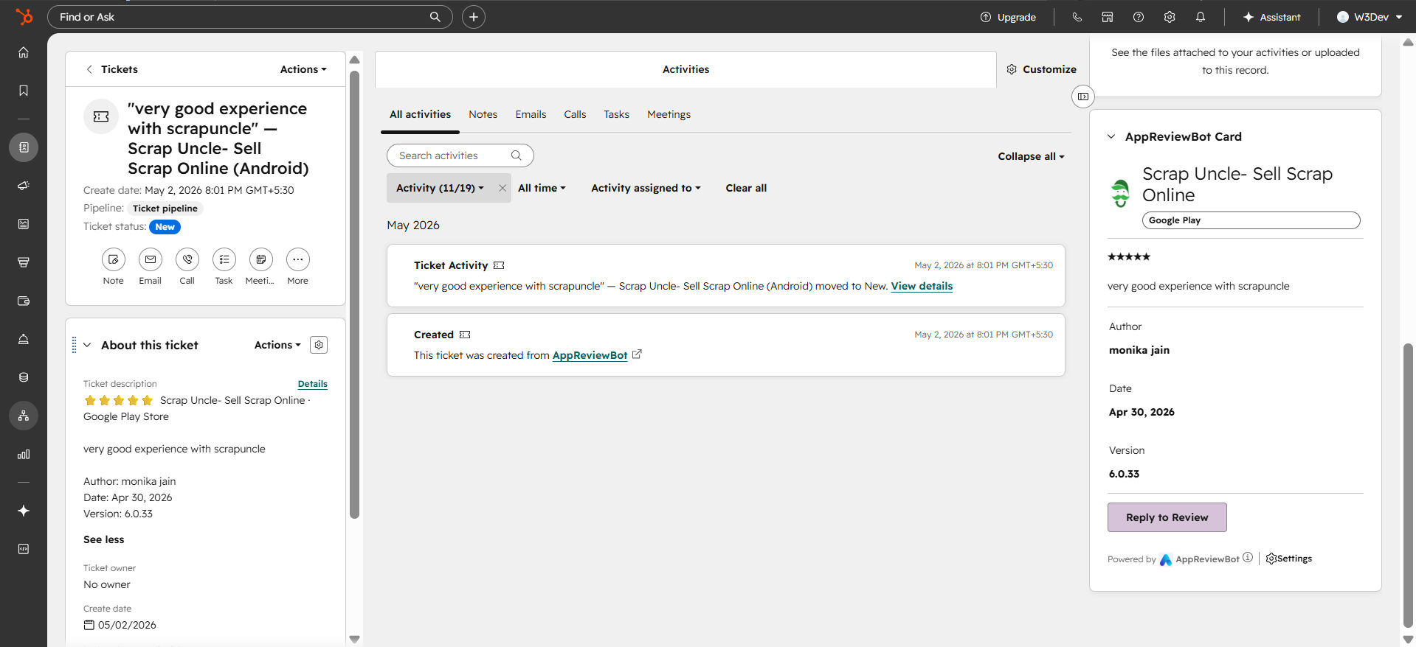Viewport: 1416px width, 647px height.
Task: Open Activity assigned to dropdown
Action: [x=646, y=188]
